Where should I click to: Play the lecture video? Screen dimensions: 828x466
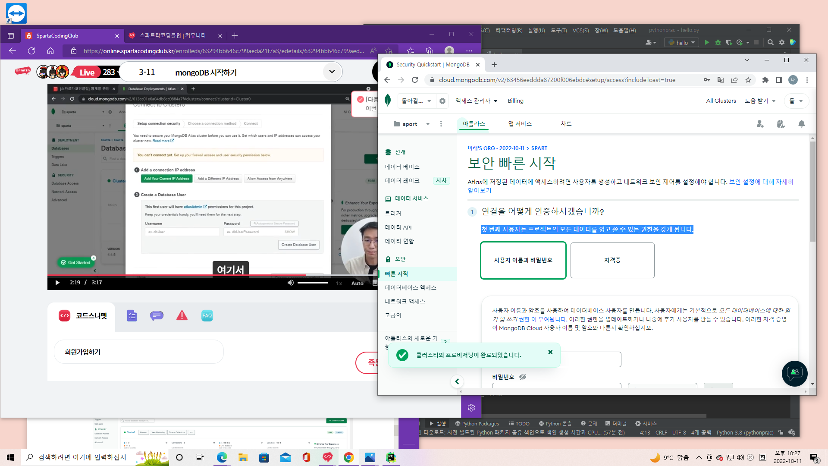[x=57, y=283]
